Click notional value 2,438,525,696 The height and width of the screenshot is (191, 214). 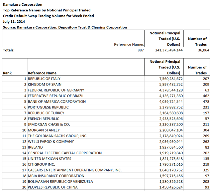(171, 119)
